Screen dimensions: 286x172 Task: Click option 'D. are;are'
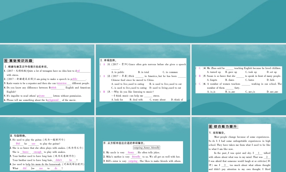coord(273,92)
